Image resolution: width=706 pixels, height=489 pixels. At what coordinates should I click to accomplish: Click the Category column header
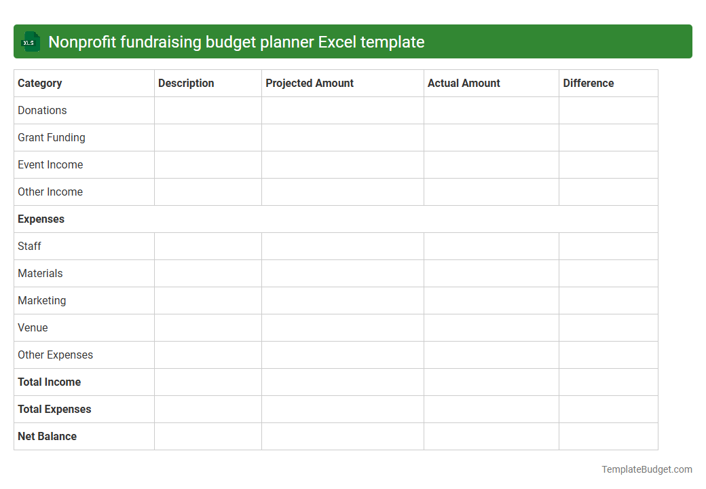(40, 83)
